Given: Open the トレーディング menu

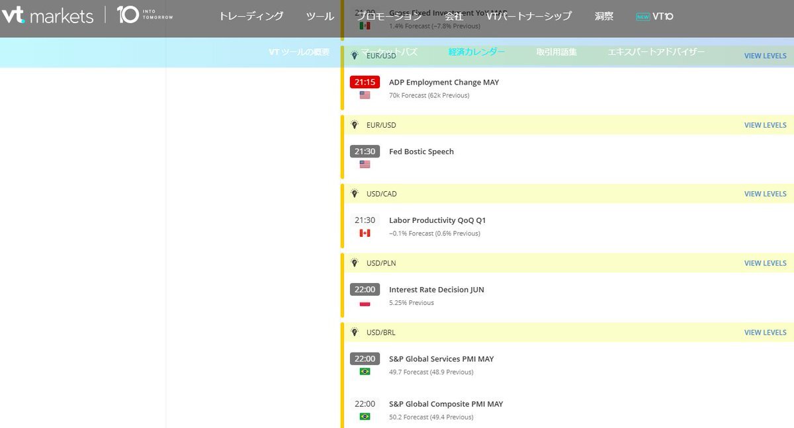Looking at the screenshot, I should (251, 16).
